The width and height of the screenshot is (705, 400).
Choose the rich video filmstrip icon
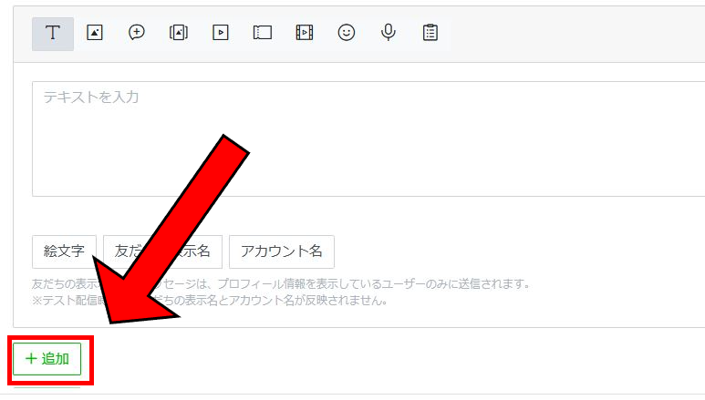pyautogui.click(x=305, y=33)
